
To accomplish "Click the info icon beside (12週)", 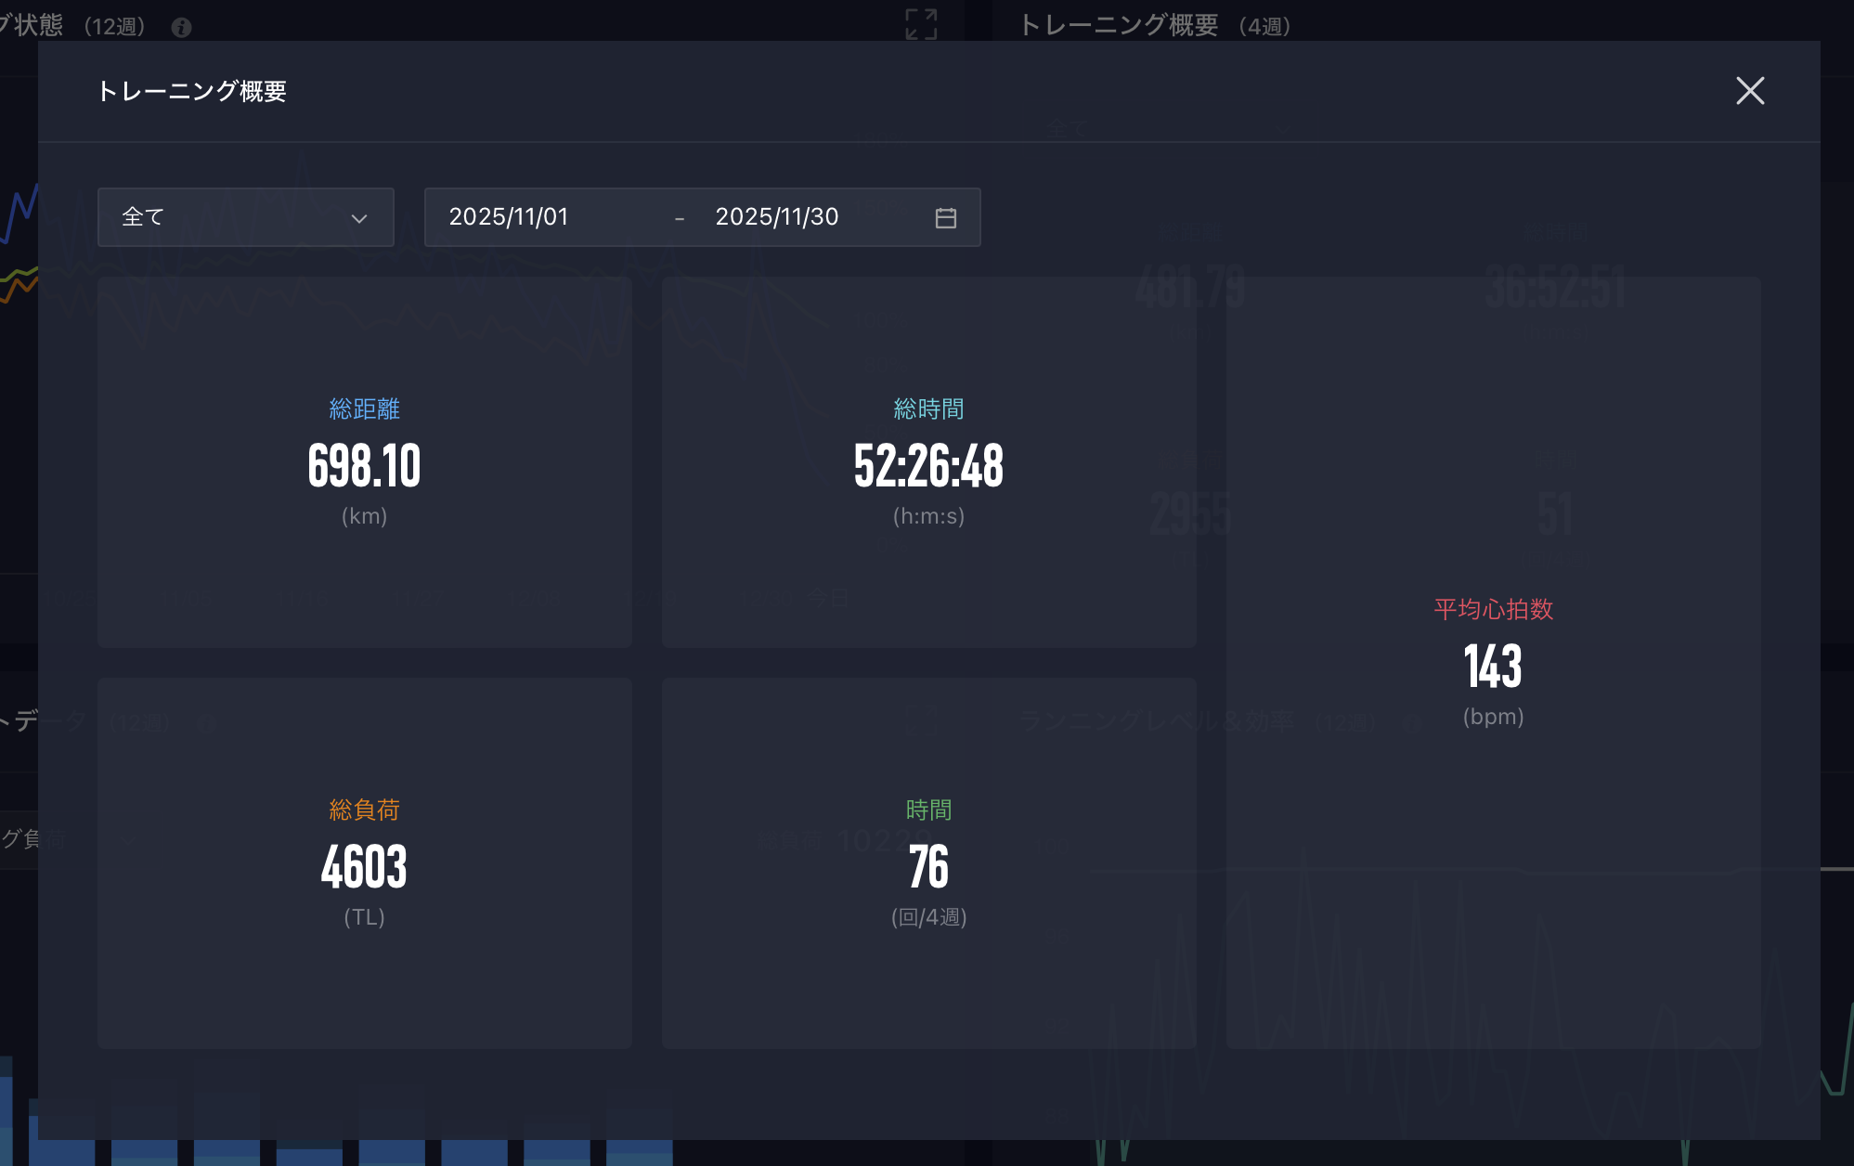I will click(182, 28).
